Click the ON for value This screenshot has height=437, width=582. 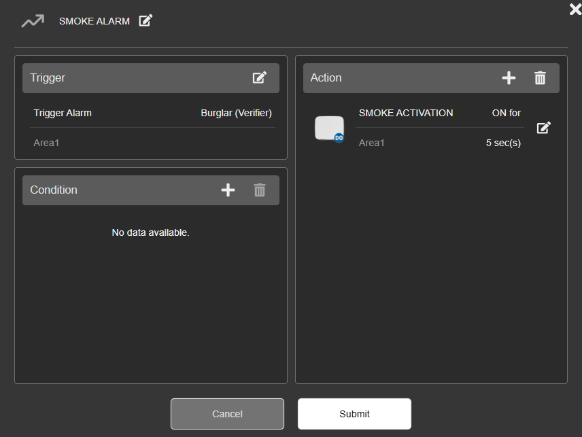507,113
